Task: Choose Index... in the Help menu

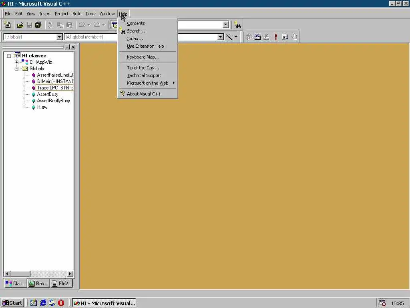Action: pos(148,38)
